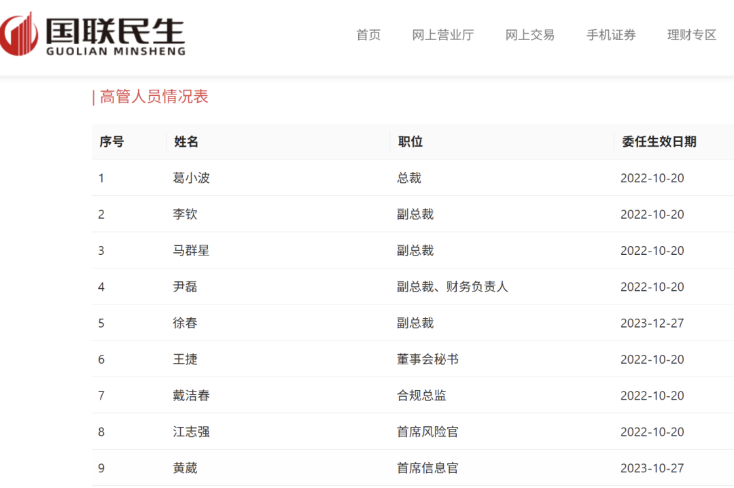
Task: Click sequence number 1 in 葛小波's row
Action: pos(101,179)
